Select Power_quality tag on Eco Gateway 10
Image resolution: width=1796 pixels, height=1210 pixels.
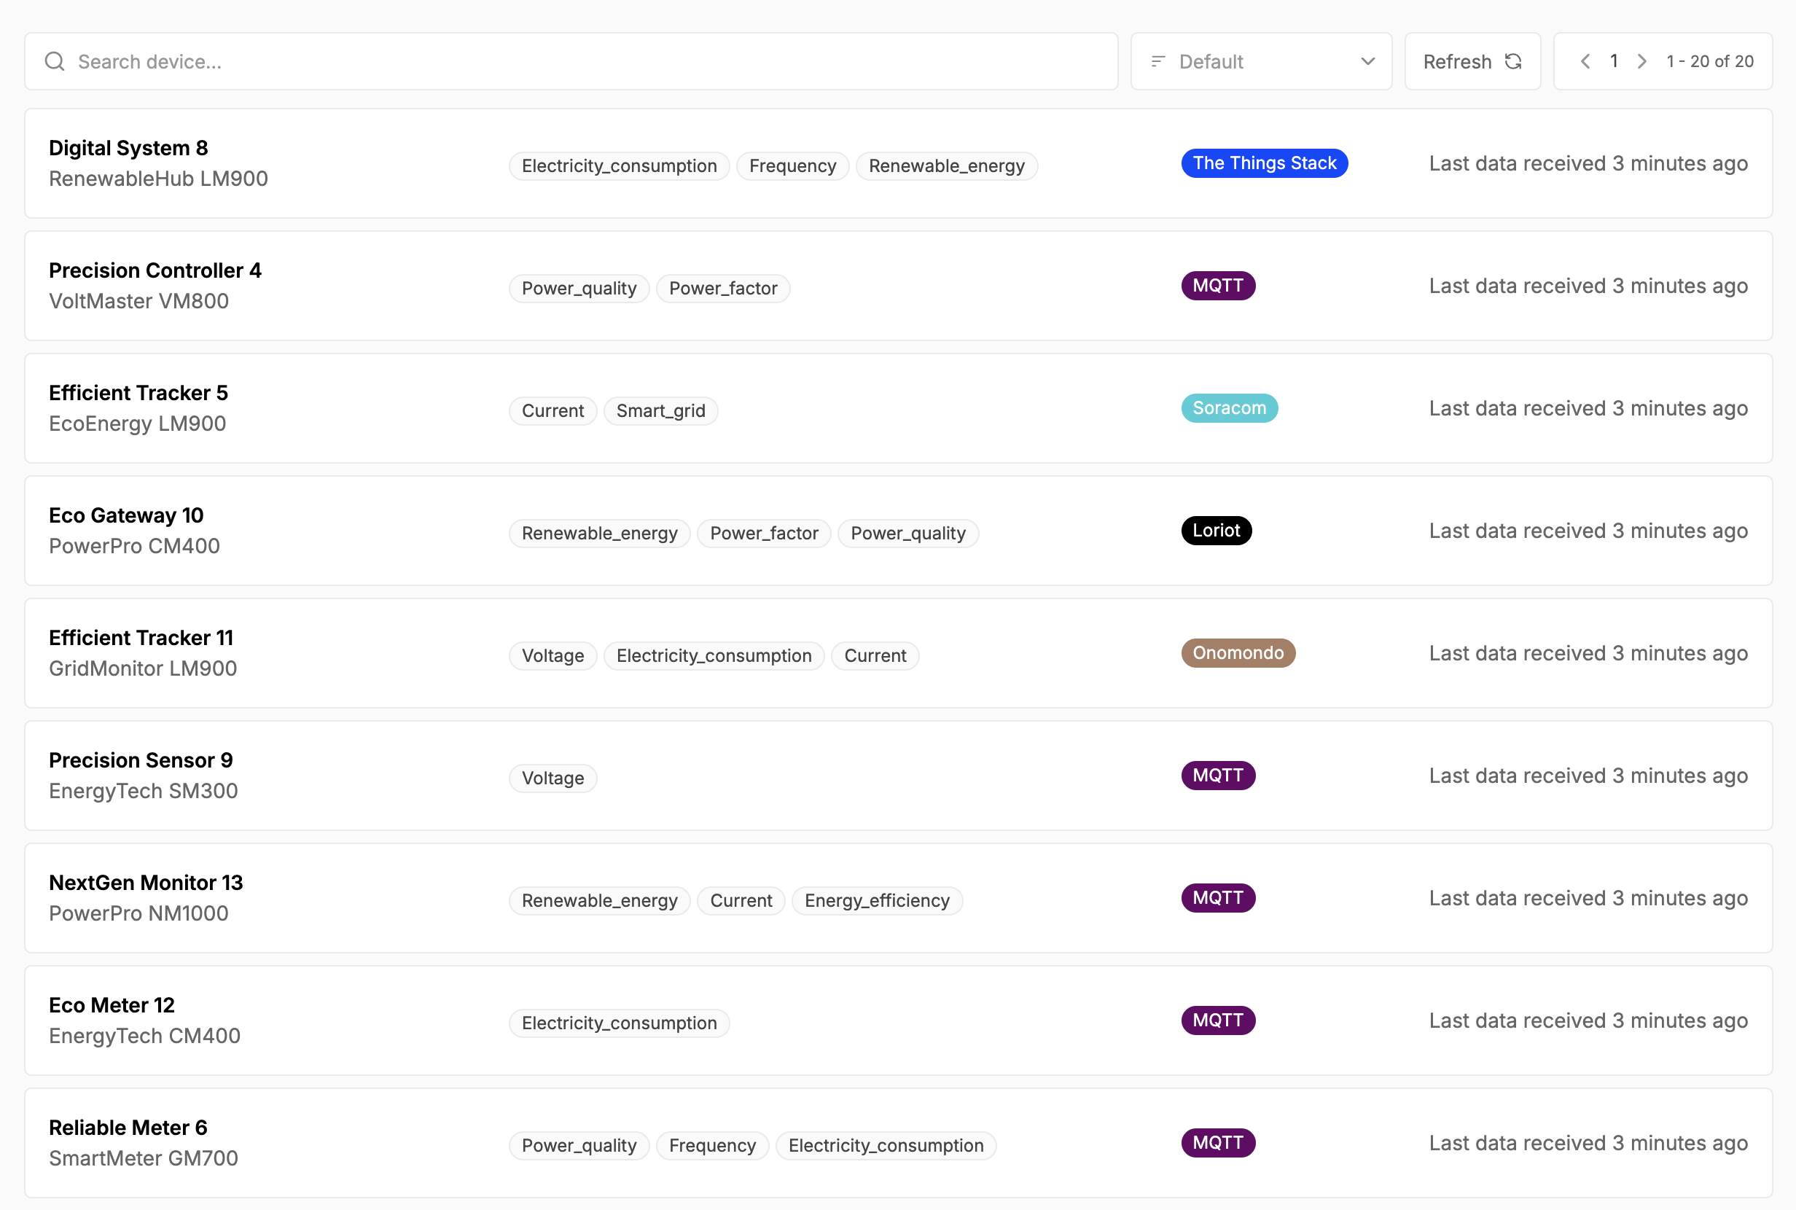(908, 534)
